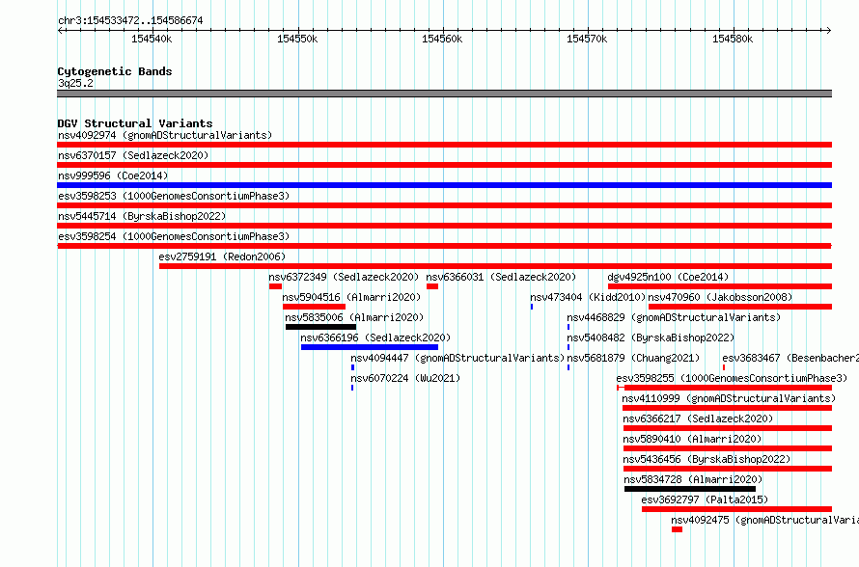Image resolution: width=859 pixels, height=567 pixels.
Task: Click the gray 3q25.2 cytogenetic band bar
Action: [x=444, y=94]
